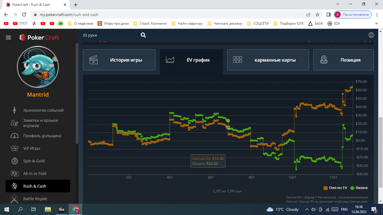
Task: Select Rush & Cash sidebar item
Action: pos(38,186)
